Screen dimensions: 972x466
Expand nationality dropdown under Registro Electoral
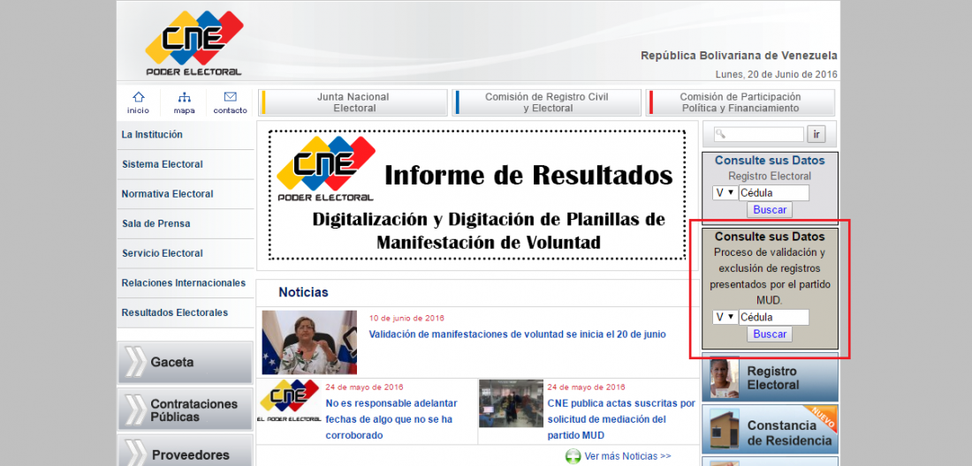(724, 193)
